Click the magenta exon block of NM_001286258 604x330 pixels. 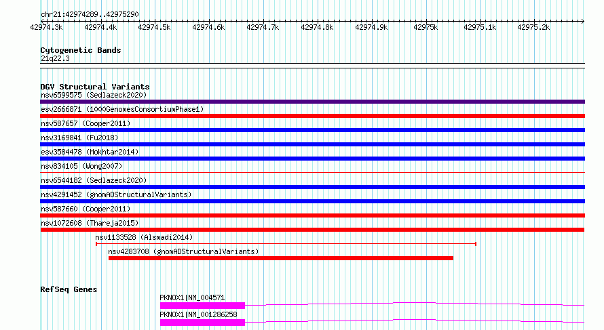click(202, 323)
